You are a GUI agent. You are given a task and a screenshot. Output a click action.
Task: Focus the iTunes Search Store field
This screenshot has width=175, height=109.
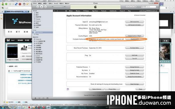[x=148, y=7]
